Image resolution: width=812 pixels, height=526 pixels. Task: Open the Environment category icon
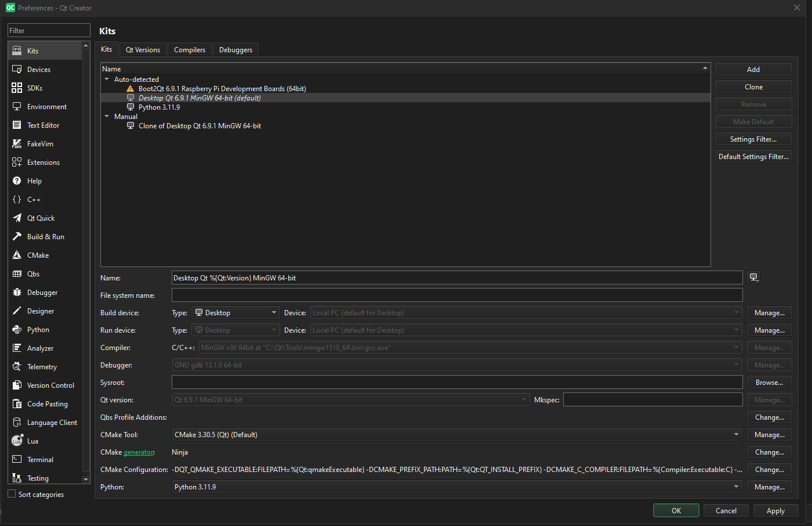coord(17,107)
